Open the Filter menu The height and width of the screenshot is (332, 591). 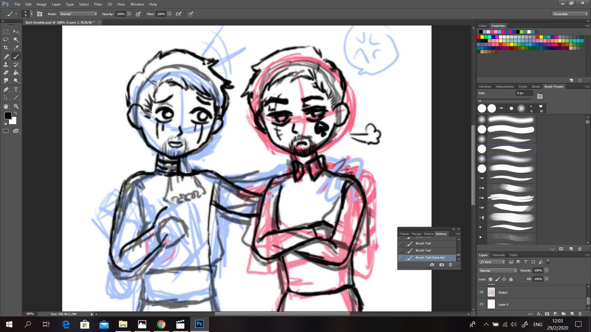98,4
